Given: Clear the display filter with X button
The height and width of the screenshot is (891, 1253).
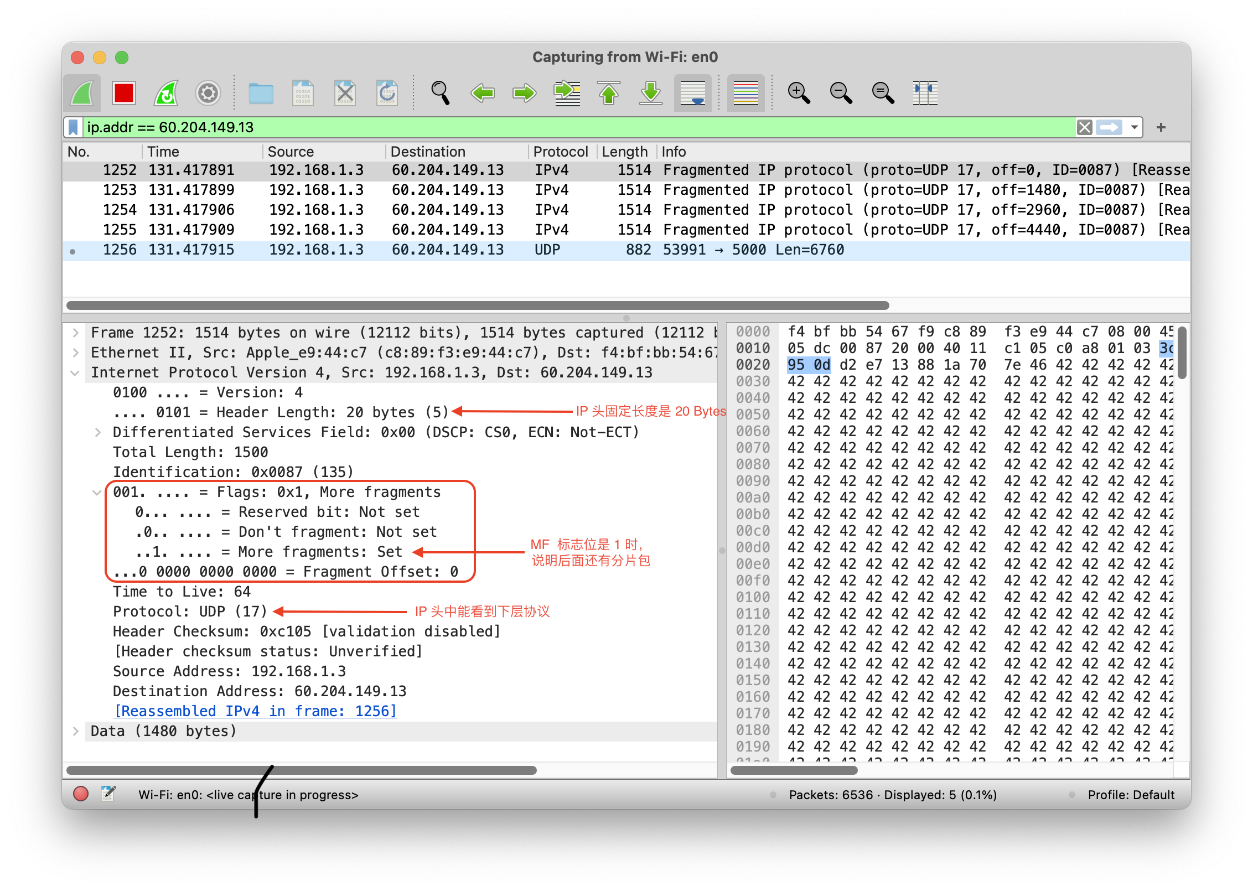Looking at the screenshot, I should 1084,127.
